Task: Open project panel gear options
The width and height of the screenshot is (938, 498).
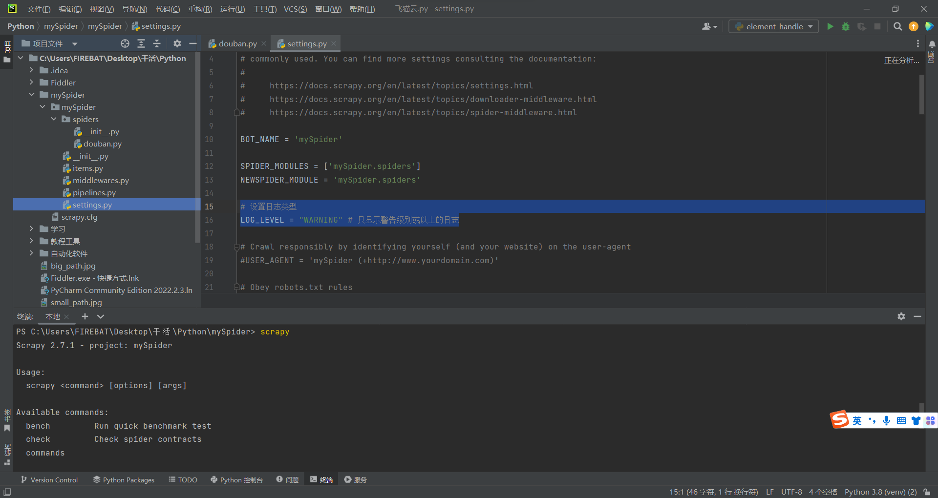Action: tap(177, 43)
